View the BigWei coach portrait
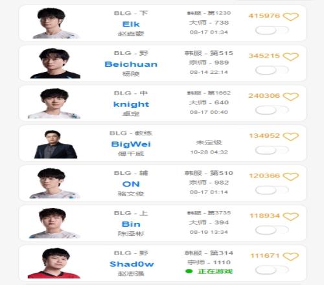This screenshot has height=285, width=324. pyautogui.click(x=56, y=144)
